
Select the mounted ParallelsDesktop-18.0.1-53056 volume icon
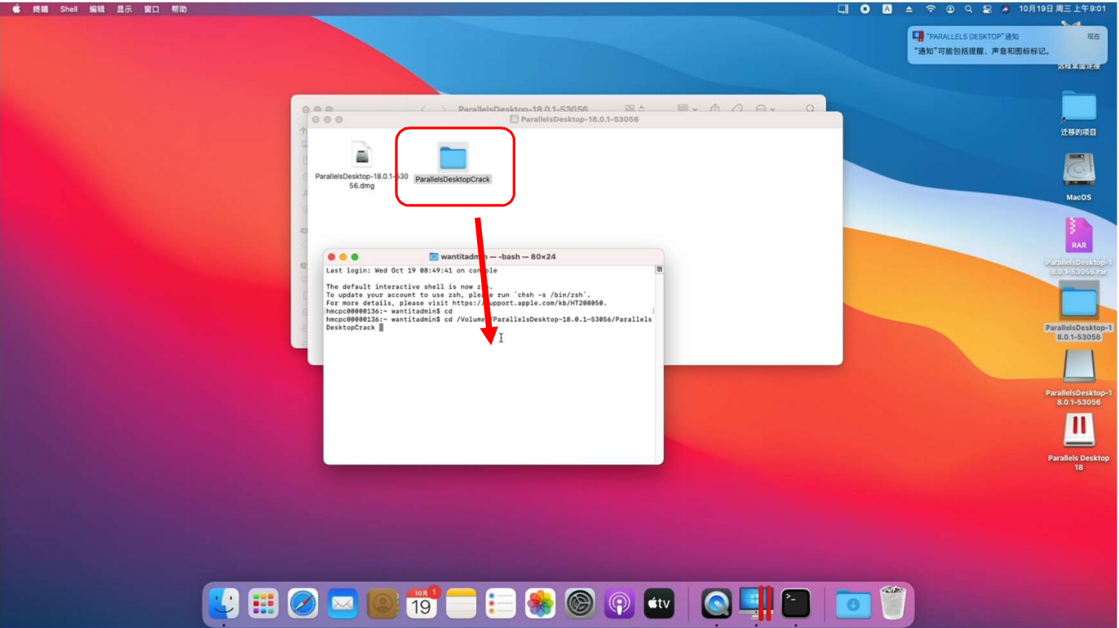(x=1078, y=377)
